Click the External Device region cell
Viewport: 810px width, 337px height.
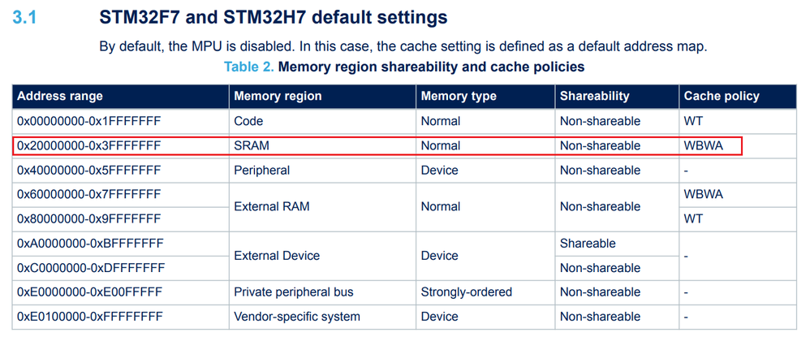point(276,256)
